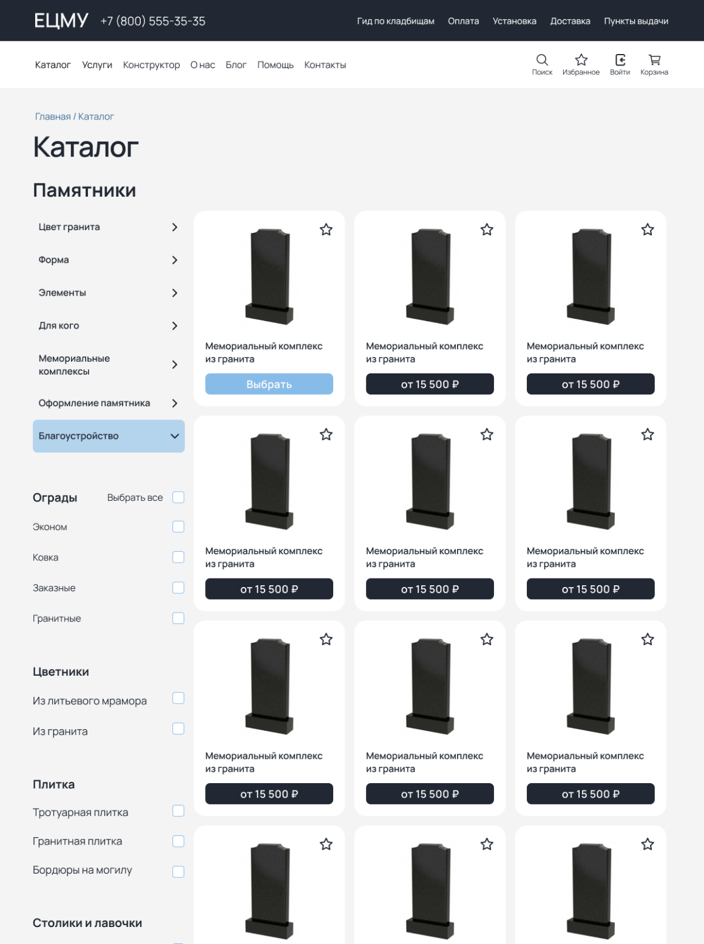Star the left card in second row

point(326,434)
